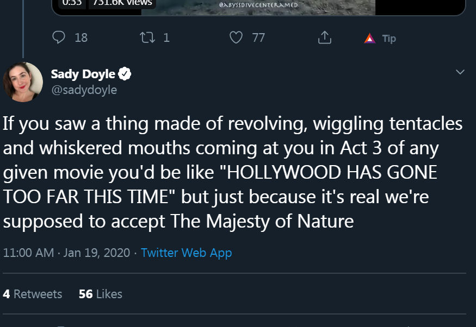Open the Sady Doyle display name link

[83, 74]
